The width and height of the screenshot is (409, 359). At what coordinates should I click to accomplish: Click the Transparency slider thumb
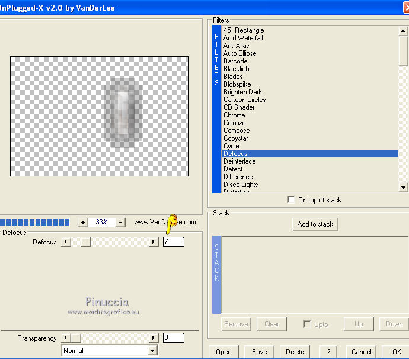(76, 338)
